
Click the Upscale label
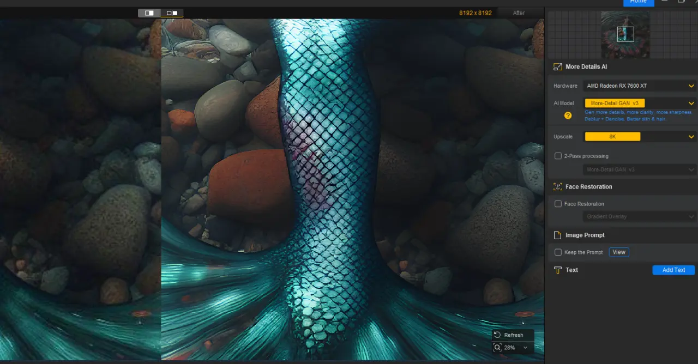click(563, 137)
